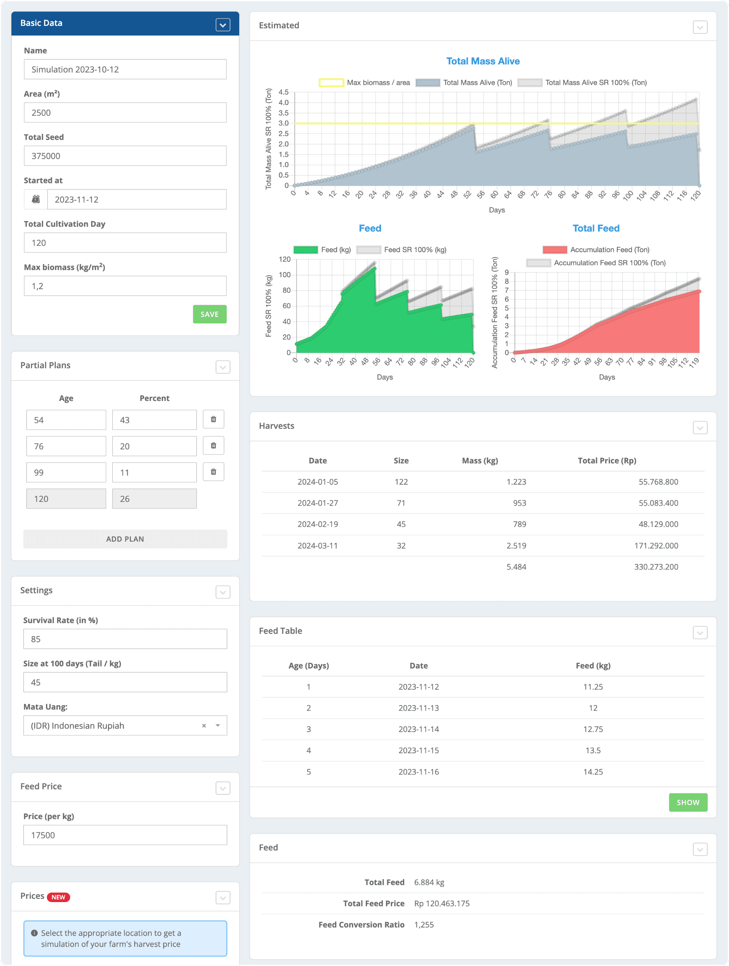This screenshot has height=966, width=729.
Task: Click feed table date 2023-11-12
Action: pos(418,686)
